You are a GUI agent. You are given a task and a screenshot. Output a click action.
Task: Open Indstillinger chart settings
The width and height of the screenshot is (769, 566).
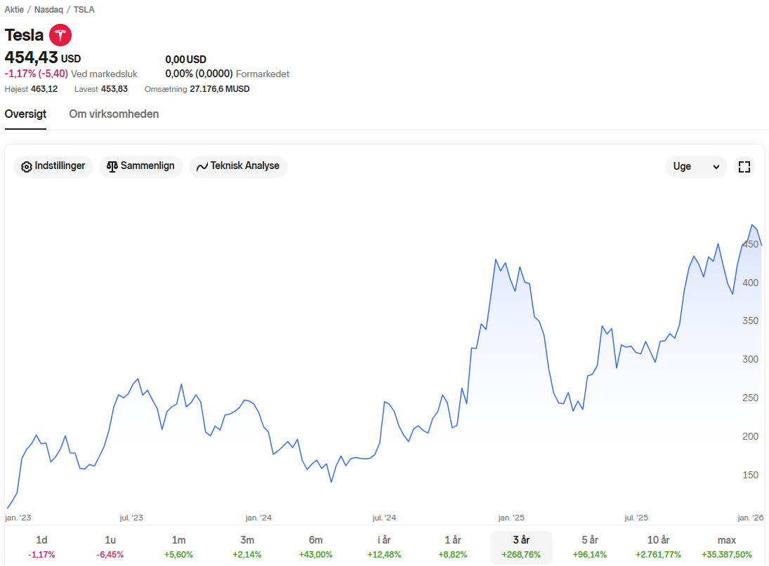pos(53,166)
